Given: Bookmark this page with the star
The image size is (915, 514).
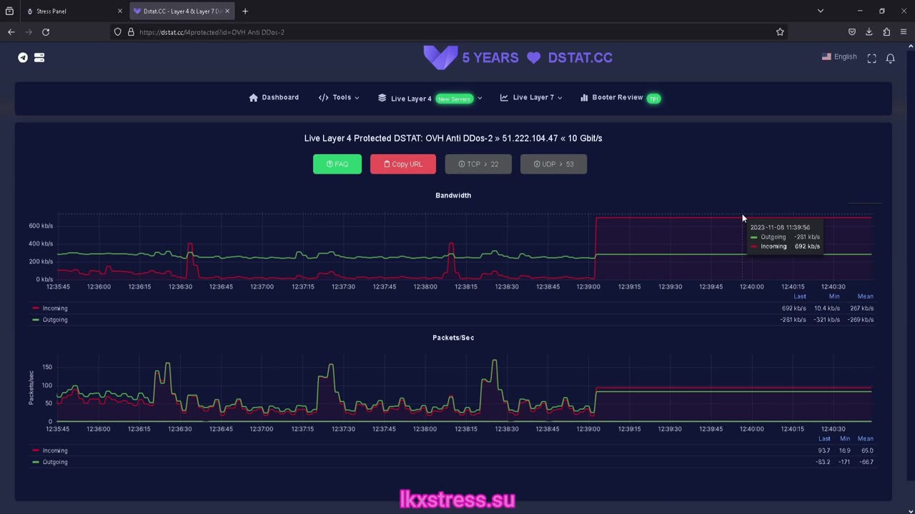Looking at the screenshot, I should point(780,32).
